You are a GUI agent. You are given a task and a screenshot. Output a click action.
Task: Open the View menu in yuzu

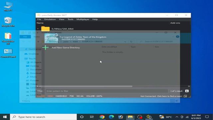62,19
